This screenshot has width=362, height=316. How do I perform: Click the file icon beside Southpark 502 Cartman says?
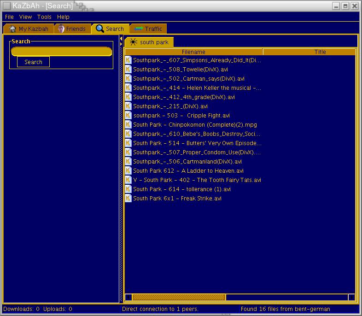pos(128,79)
